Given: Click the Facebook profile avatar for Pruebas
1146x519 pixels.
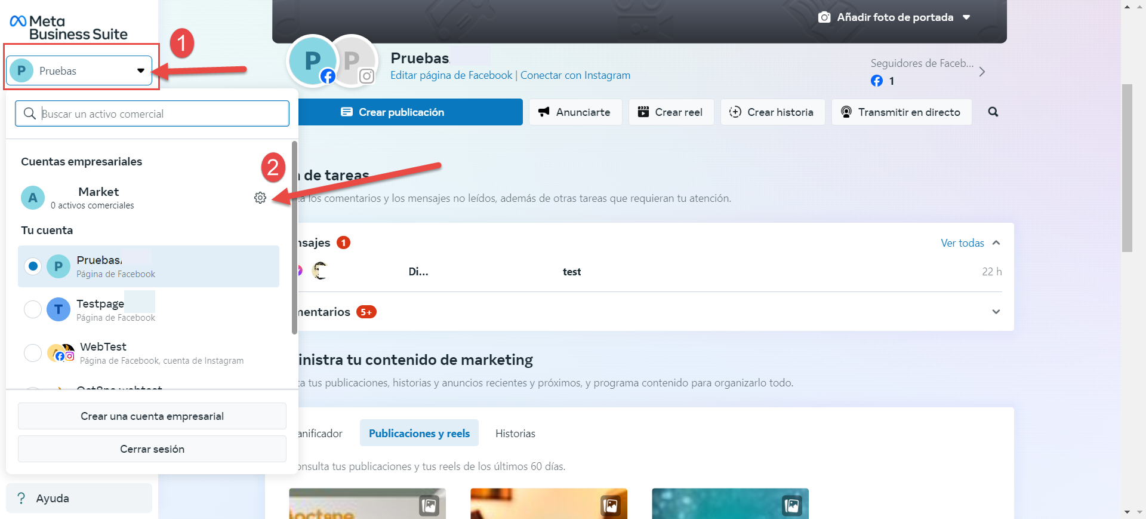Looking at the screenshot, I should tap(312, 61).
